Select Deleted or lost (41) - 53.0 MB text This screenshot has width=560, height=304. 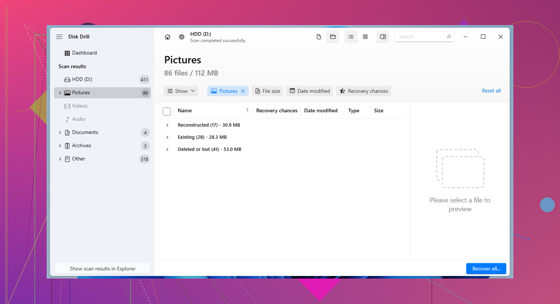pos(210,149)
